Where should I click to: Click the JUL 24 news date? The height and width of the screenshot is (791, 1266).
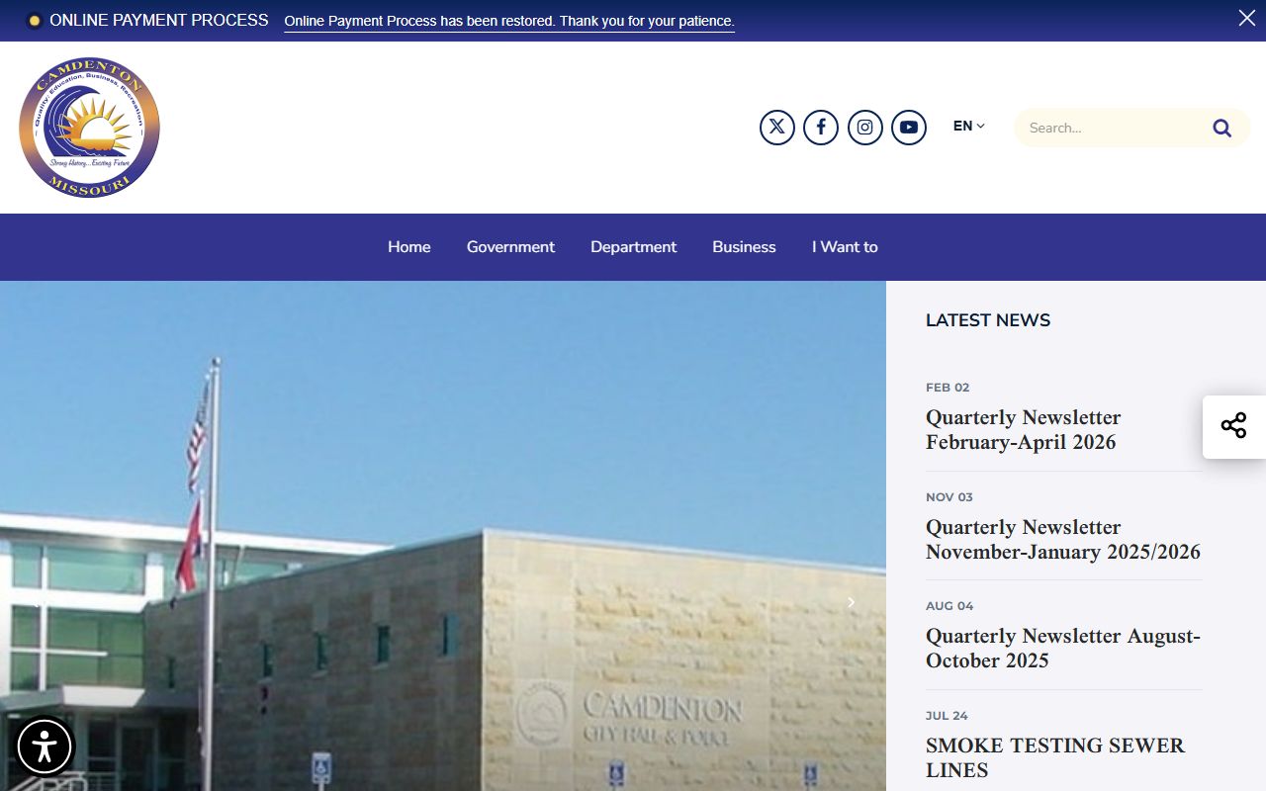pyautogui.click(x=947, y=716)
